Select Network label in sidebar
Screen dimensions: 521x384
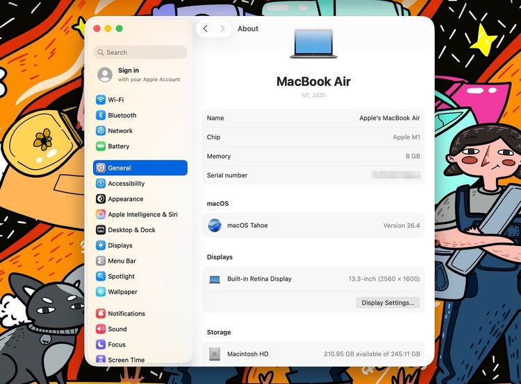coord(120,131)
